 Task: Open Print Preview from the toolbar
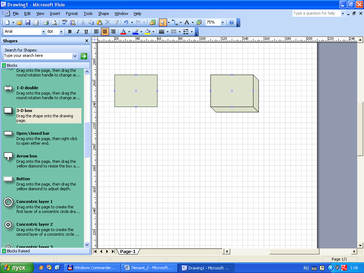coord(54,22)
